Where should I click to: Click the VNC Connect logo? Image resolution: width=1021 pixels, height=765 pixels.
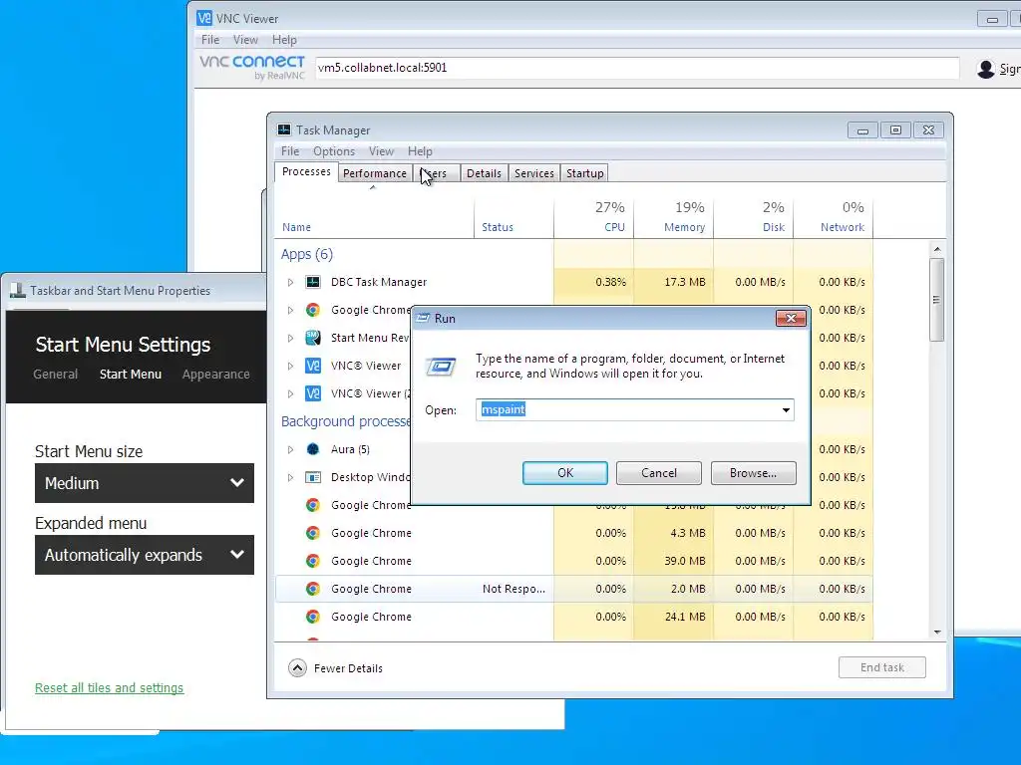[x=252, y=67]
